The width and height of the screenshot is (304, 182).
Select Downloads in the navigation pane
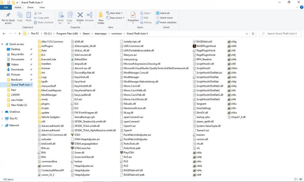(17, 69)
